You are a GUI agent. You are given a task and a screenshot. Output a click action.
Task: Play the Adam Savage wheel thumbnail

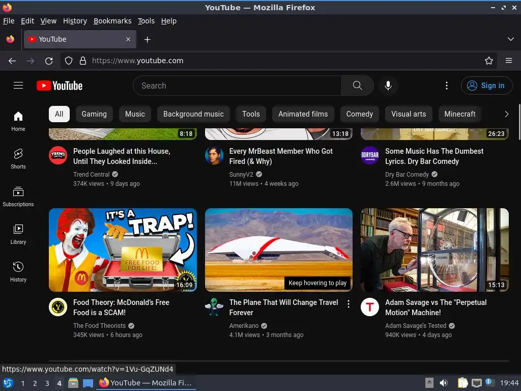(435, 250)
